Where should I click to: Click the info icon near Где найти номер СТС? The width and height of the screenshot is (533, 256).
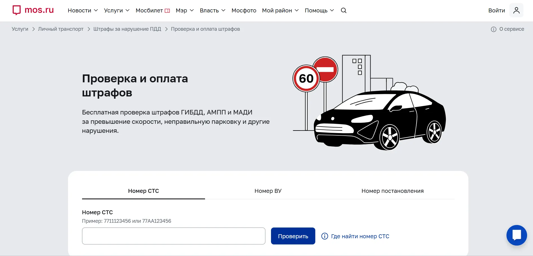click(x=325, y=236)
